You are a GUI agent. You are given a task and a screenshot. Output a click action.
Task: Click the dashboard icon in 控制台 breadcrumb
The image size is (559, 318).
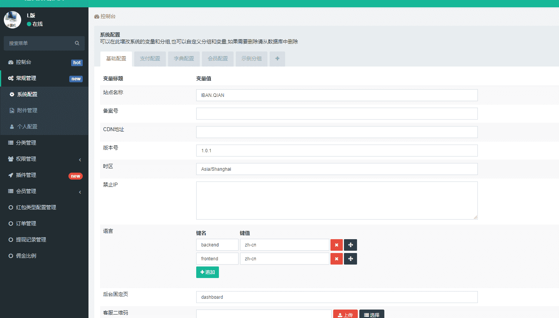[x=97, y=17]
